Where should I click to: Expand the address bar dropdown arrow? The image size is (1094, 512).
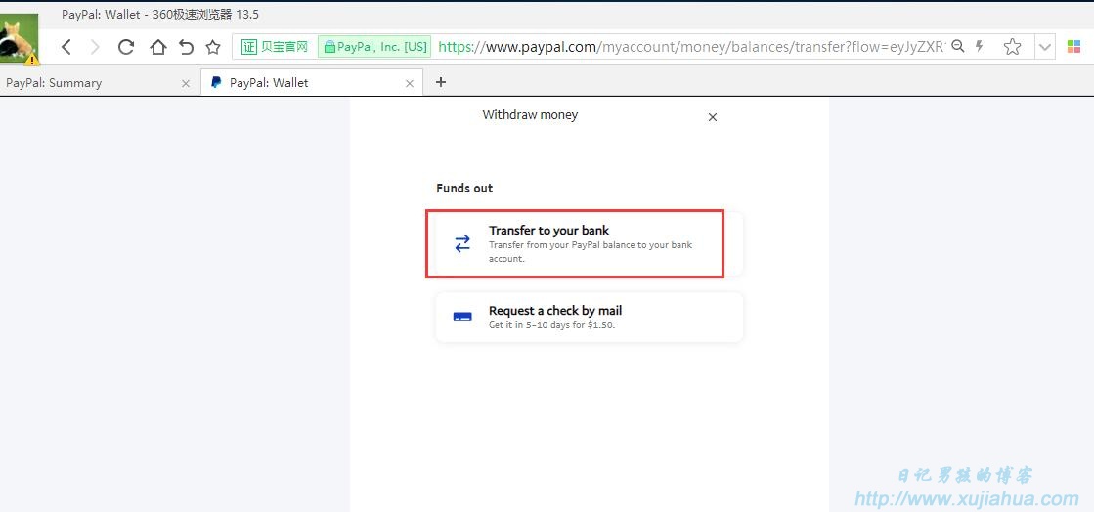pos(1044,47)
